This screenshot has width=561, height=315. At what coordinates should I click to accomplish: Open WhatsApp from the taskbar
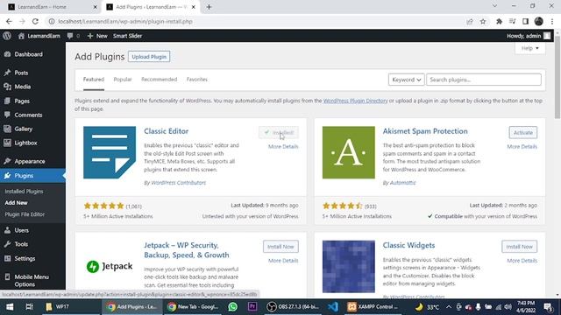click(233, 307)
